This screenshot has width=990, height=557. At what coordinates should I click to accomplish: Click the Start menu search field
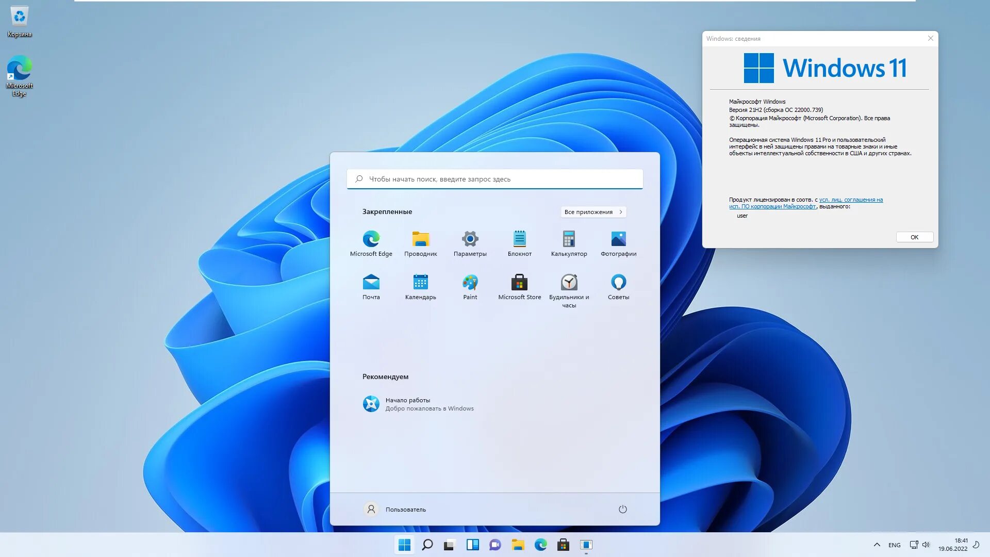494,179
